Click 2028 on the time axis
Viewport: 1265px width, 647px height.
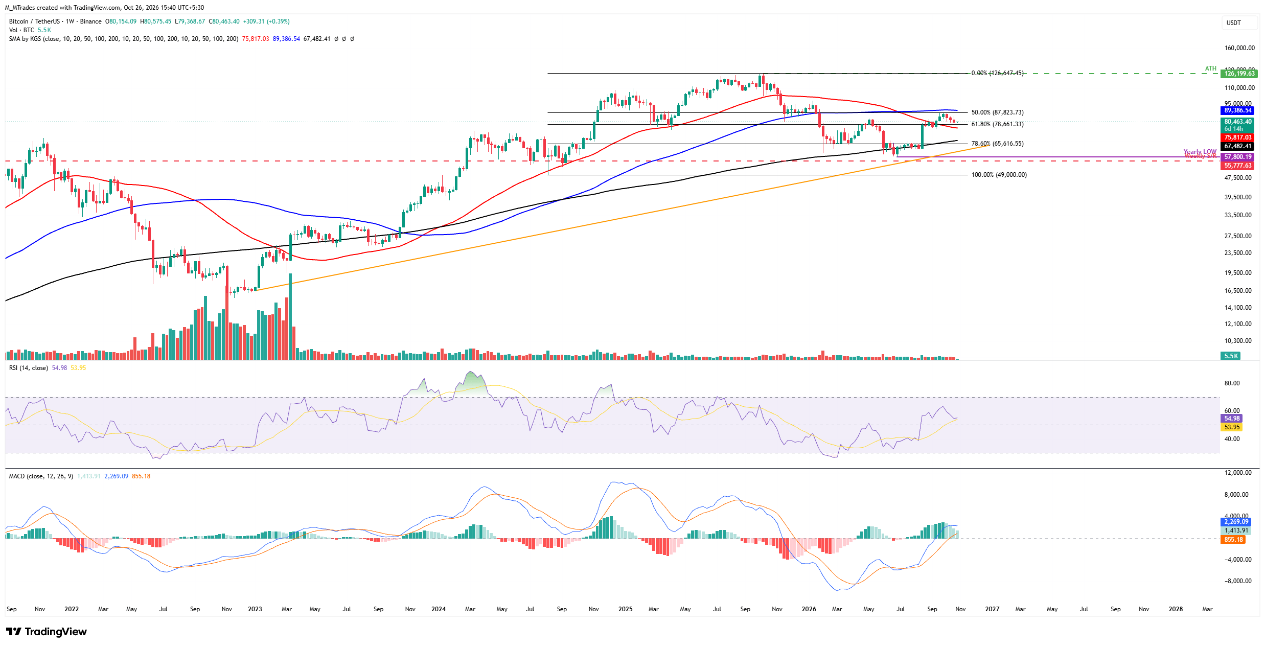click(1176, 609)
